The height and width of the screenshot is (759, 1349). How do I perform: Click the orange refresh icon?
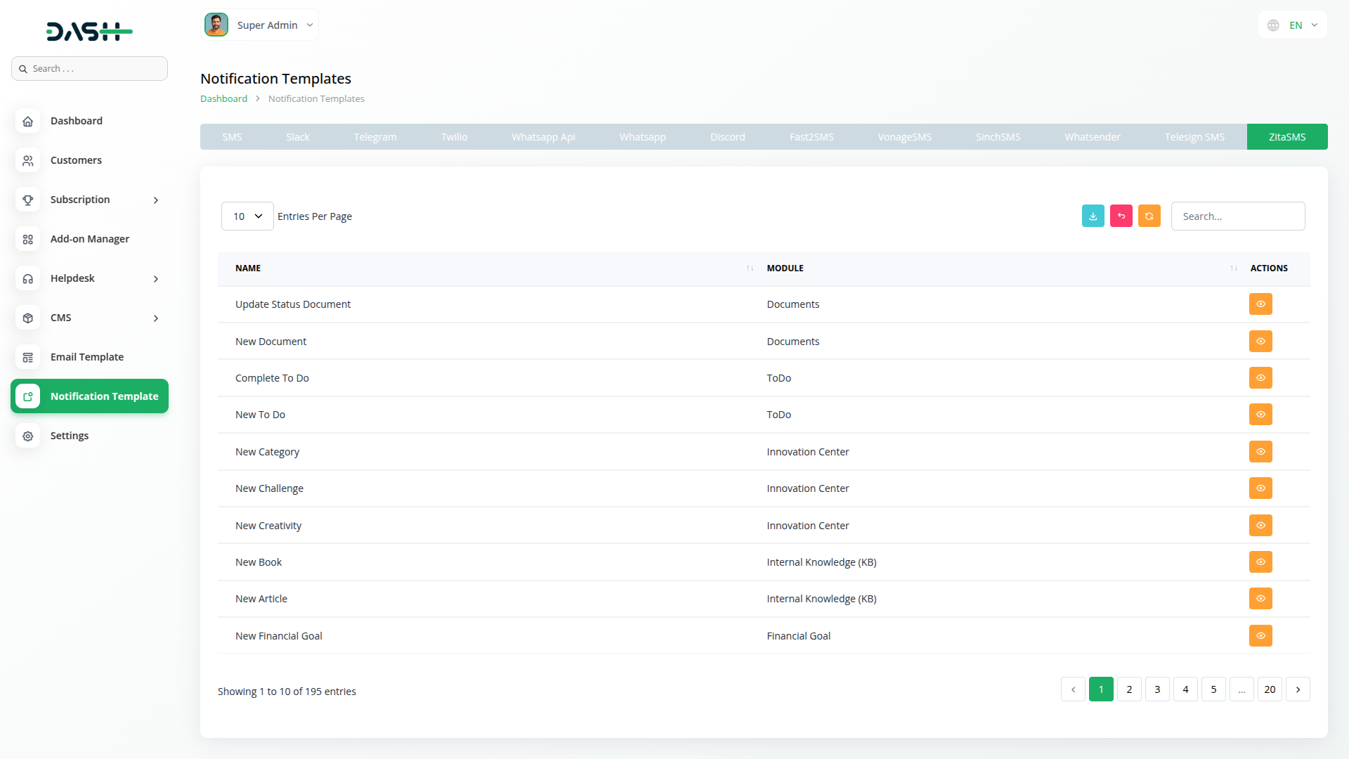coord(1149,216)
